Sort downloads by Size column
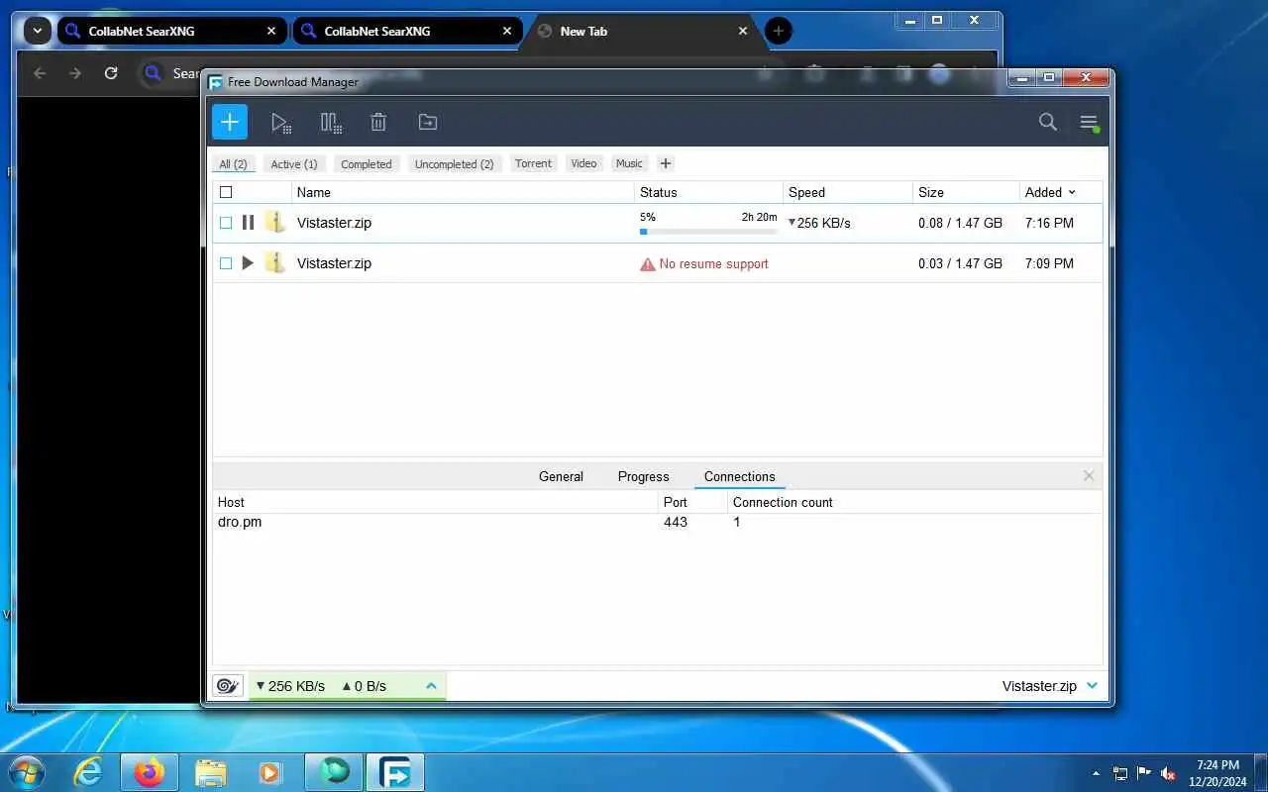Image resolution: width=1268 pixels, height=792 pixels. pos(966,192)
